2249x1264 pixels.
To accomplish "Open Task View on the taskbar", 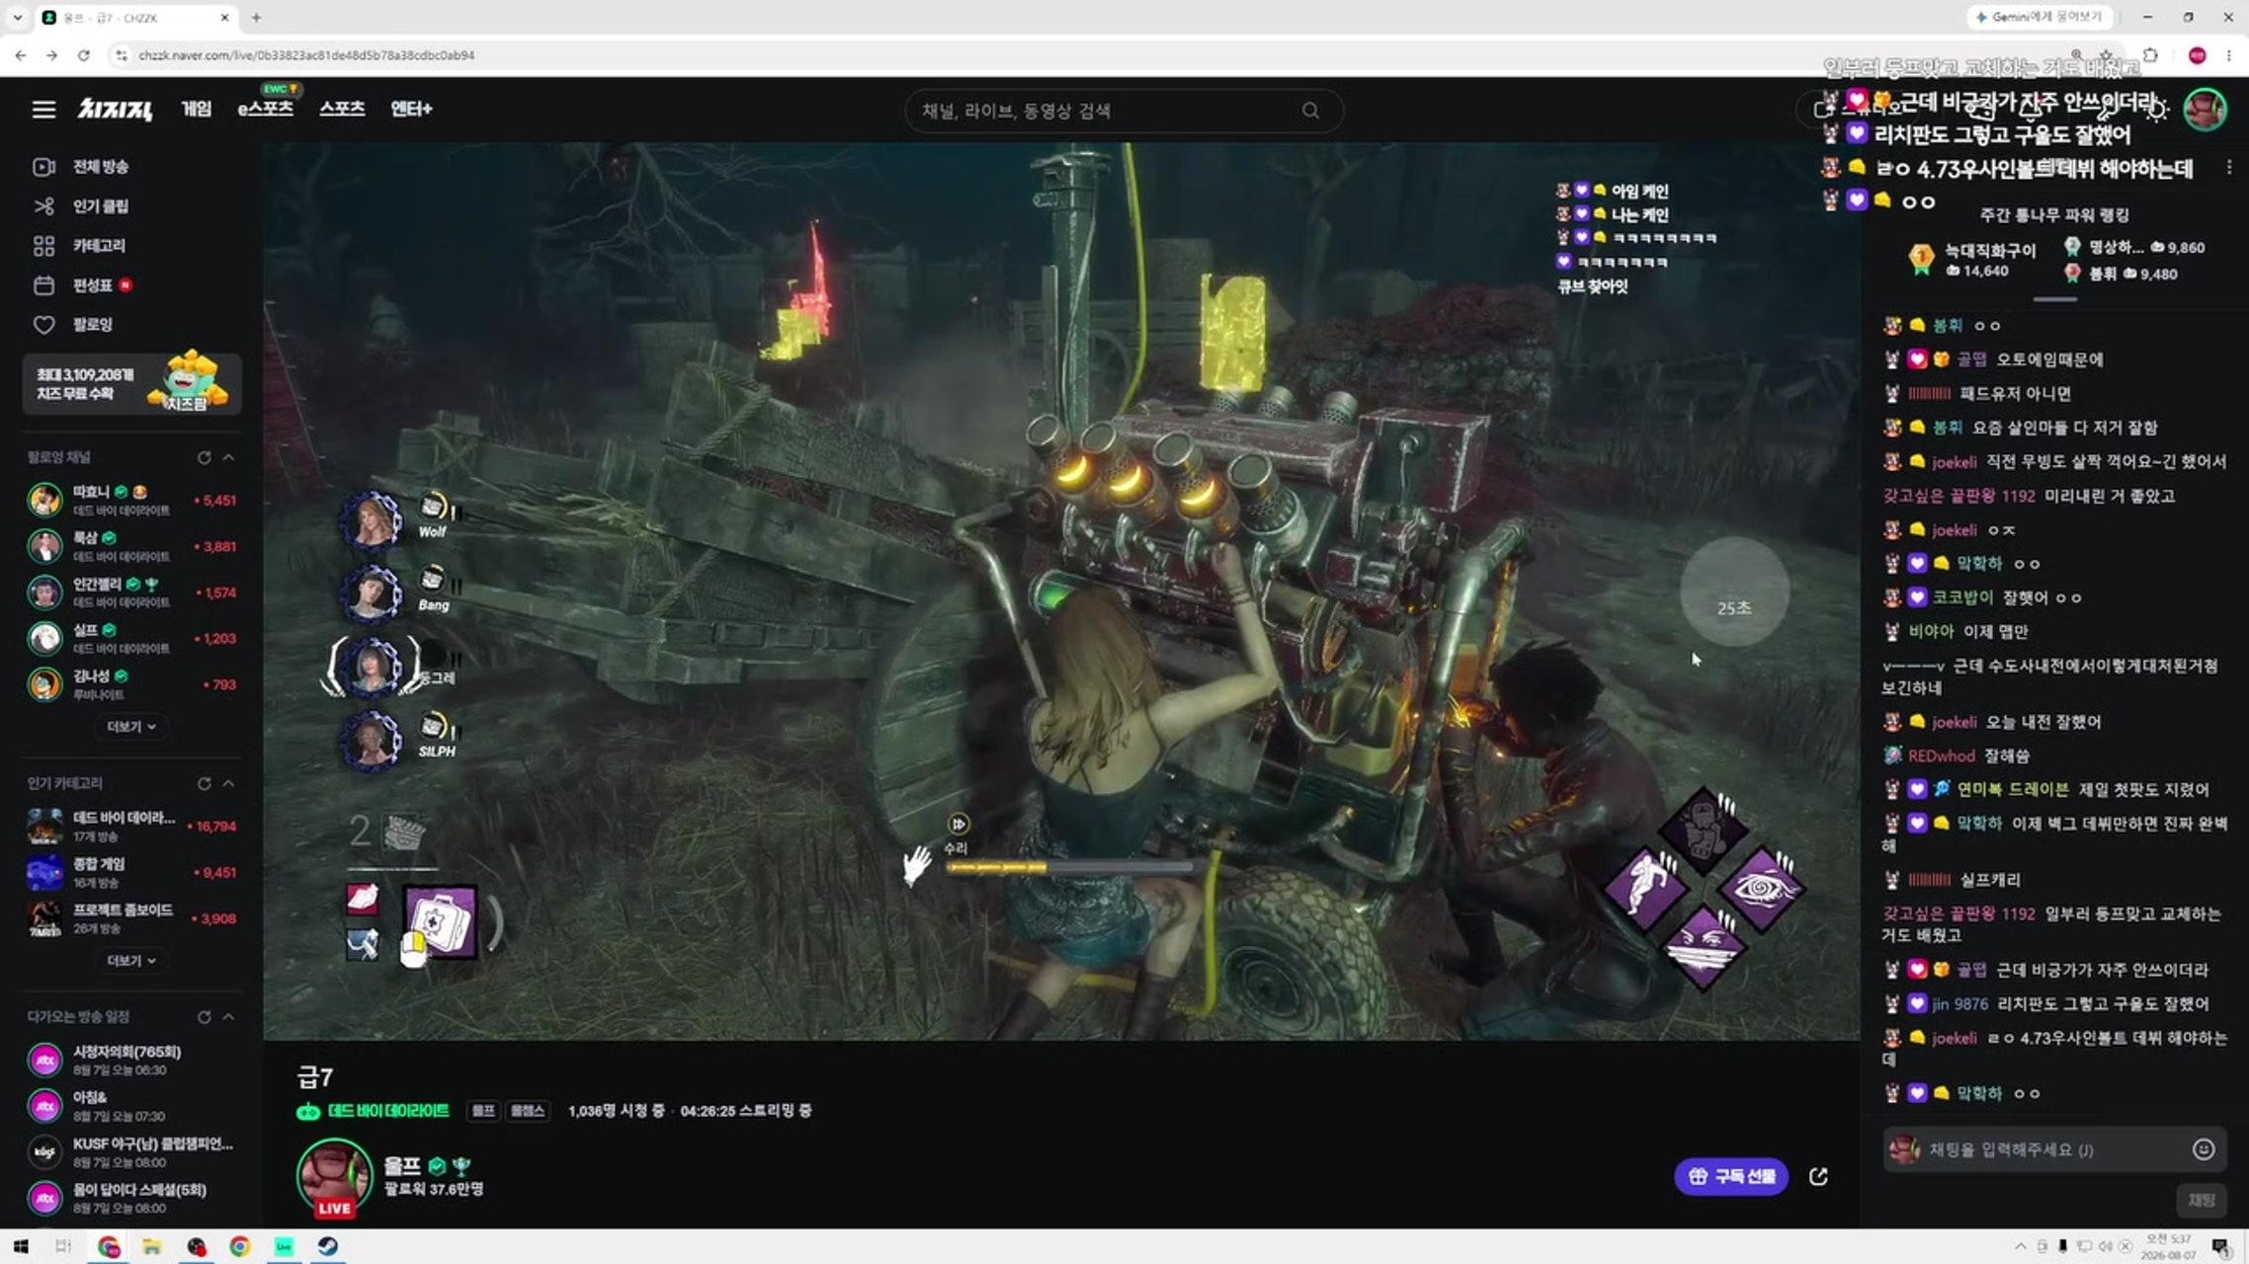I will point(64,1246).
